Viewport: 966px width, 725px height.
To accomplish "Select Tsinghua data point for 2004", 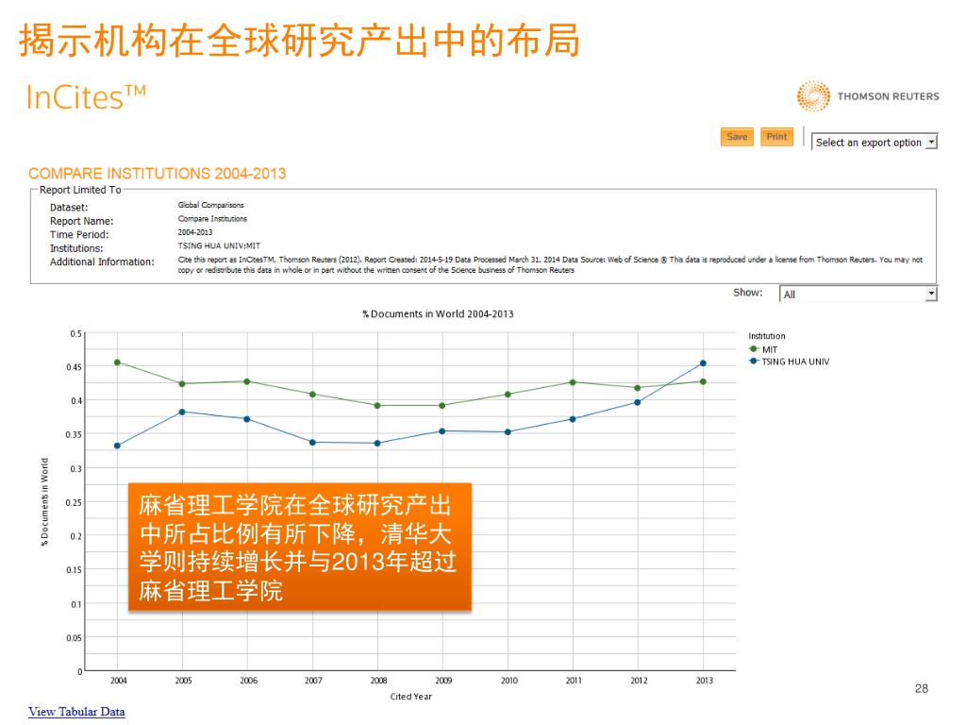I will [118, 446].
